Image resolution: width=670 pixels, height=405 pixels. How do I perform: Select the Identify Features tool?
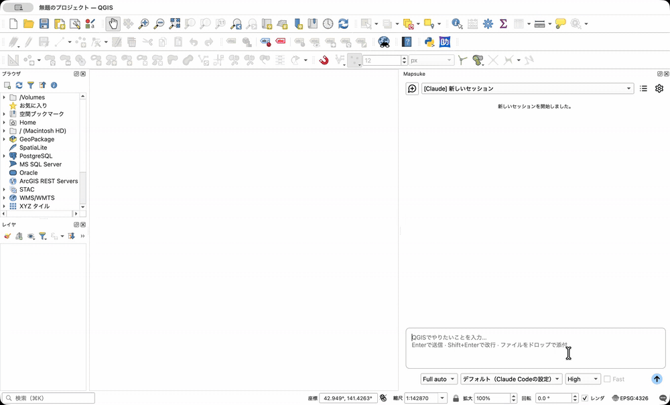point(457,23)
